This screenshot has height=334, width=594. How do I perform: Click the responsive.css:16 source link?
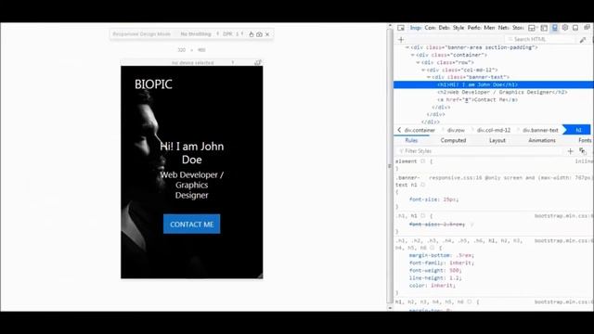tap(456, 177)
